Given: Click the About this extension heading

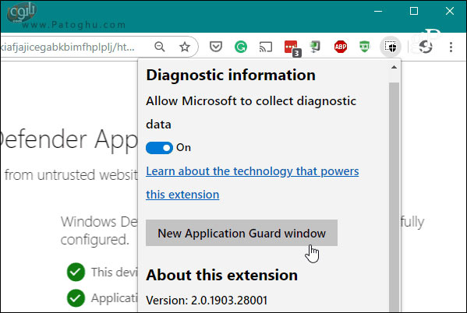Looking at the screenshot, I should pos(222,275).
